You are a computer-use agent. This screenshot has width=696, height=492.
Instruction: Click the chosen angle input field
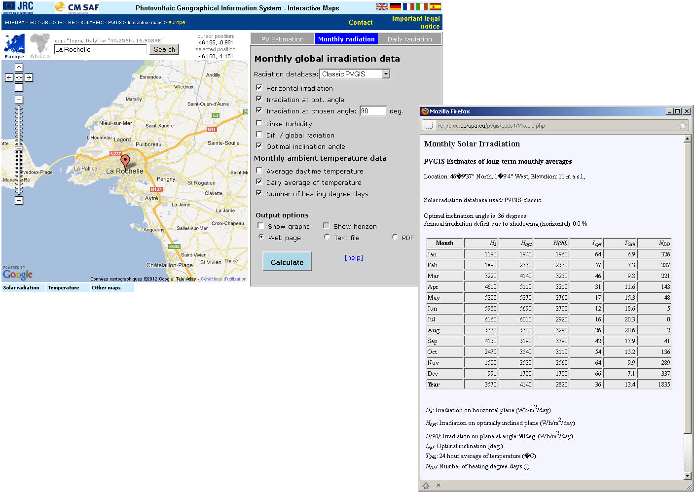coord(373,111)
